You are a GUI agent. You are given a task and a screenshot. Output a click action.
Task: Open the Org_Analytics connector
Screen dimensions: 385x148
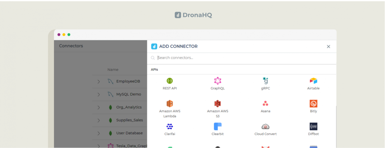coord(98,107)
